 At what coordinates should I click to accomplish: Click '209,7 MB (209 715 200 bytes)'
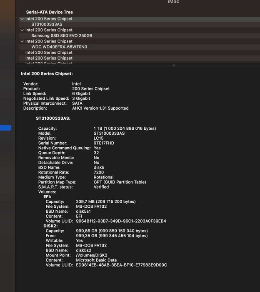click(106, 201)
